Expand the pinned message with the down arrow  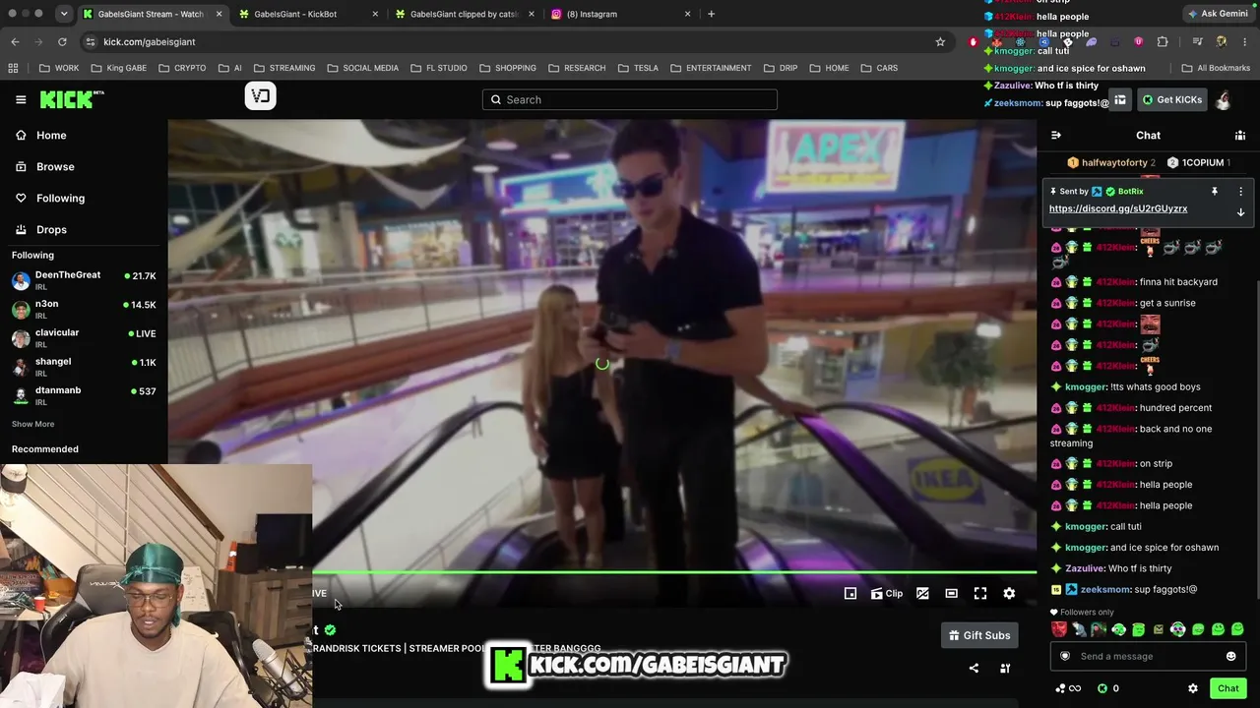(1240, 211)
